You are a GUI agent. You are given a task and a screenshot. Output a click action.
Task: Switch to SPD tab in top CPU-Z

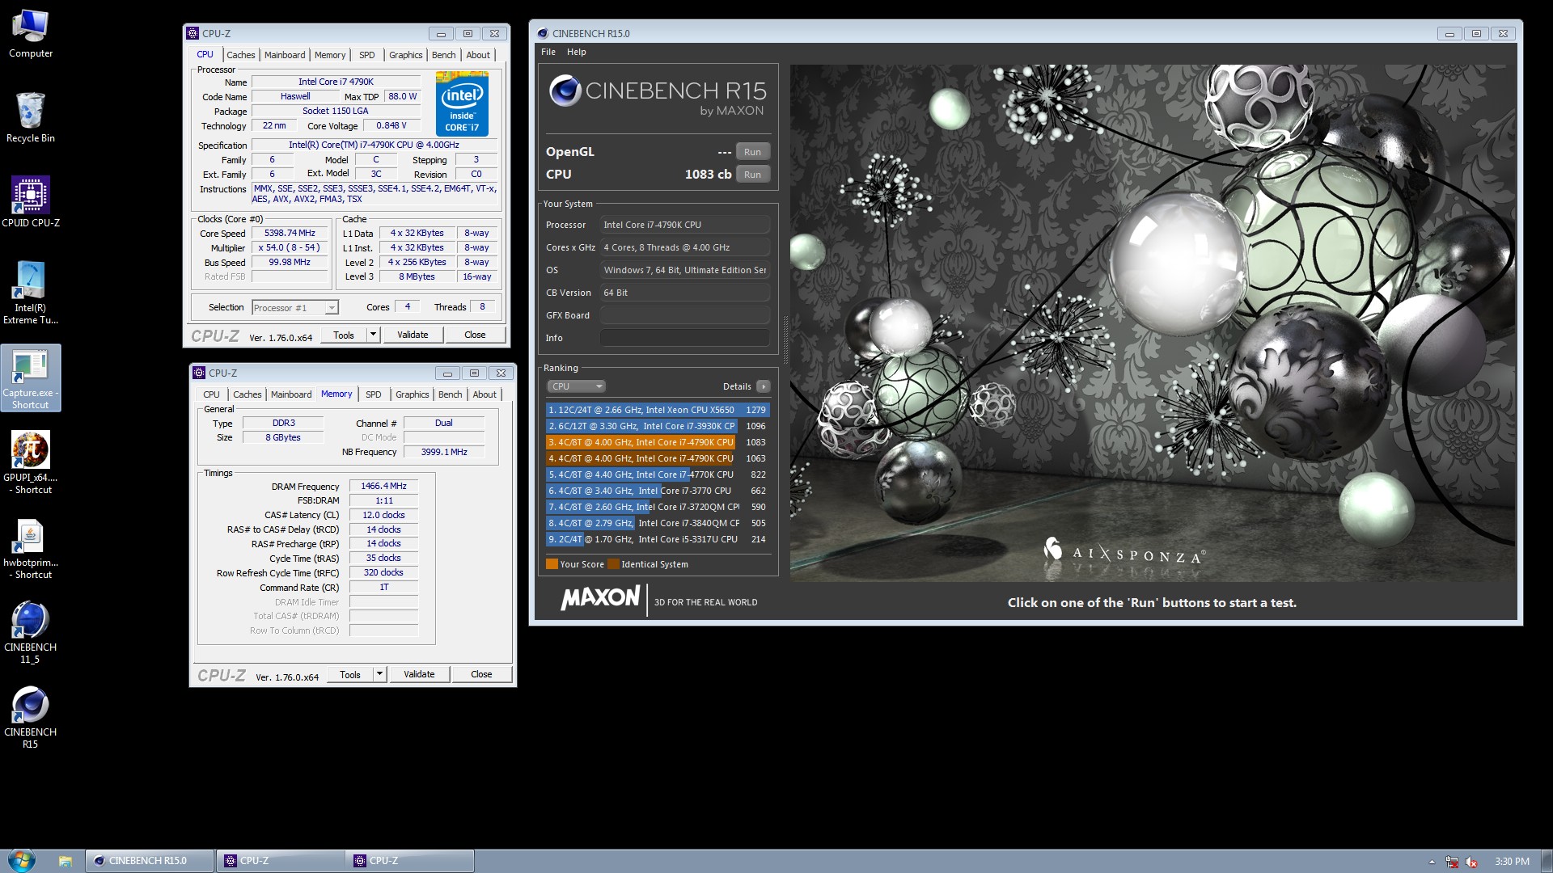tap(366, 55)
